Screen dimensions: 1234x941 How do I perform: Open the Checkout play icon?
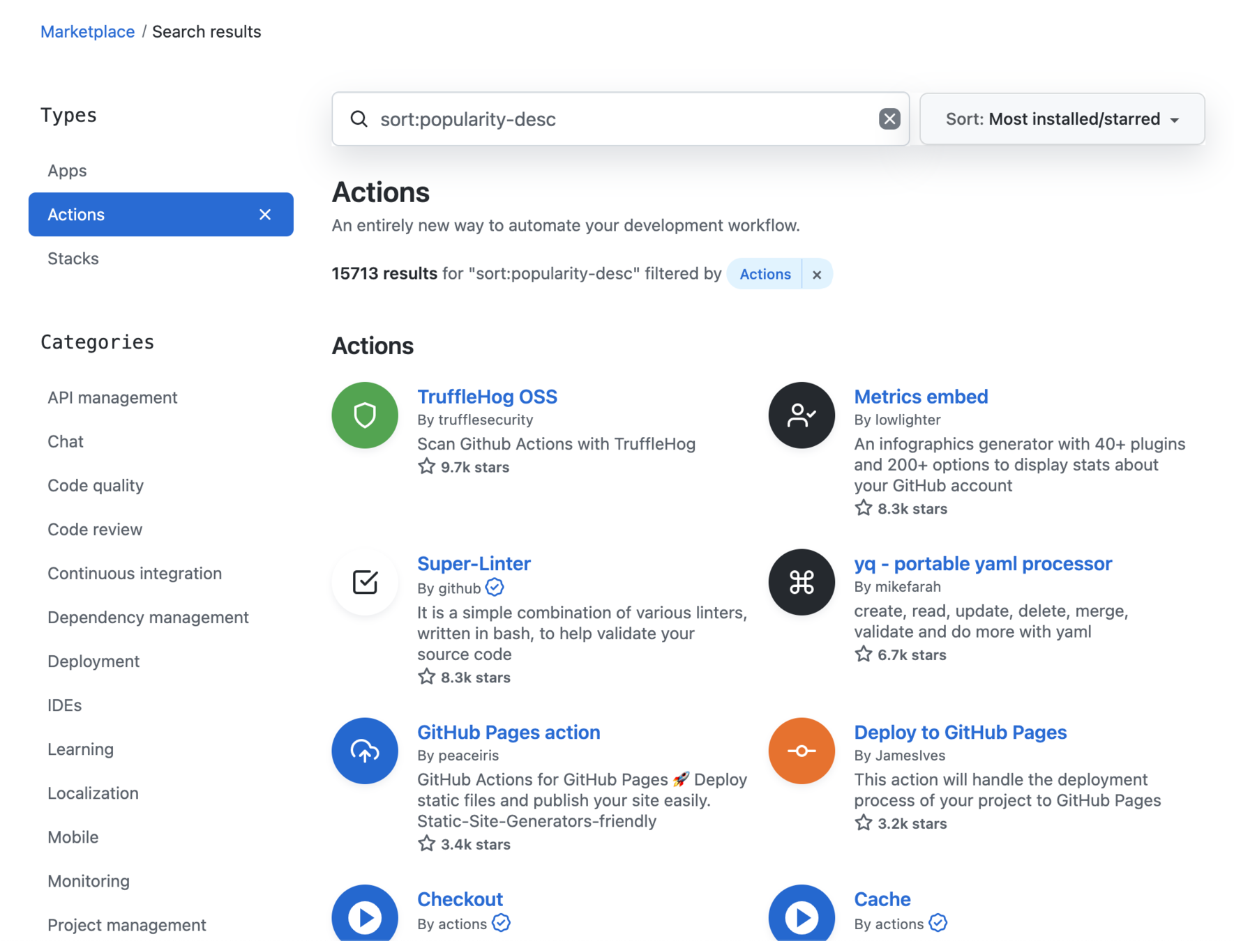365,915
